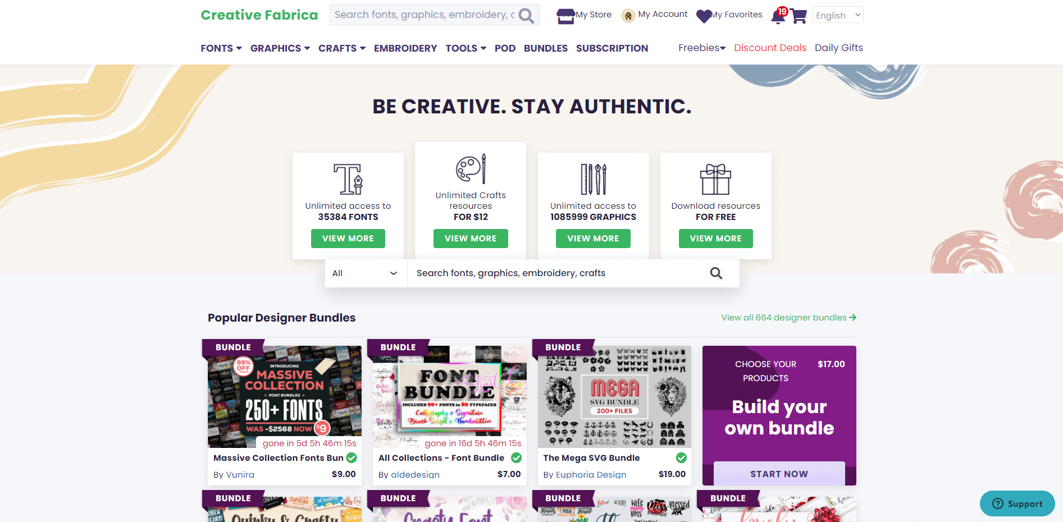Open My Favorites heart icon
Screen dimensions: 1063x522
[704, 16]
